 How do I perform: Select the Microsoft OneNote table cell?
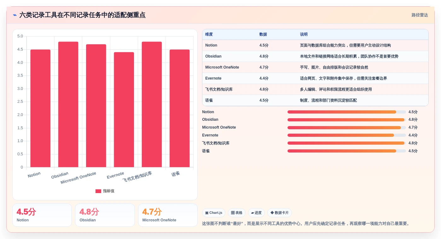(222, 67)
